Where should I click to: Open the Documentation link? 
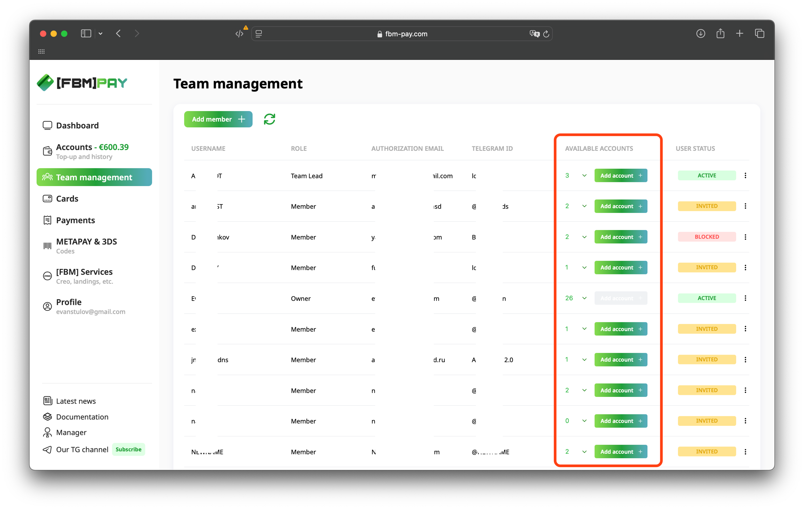tap(82, 417)
